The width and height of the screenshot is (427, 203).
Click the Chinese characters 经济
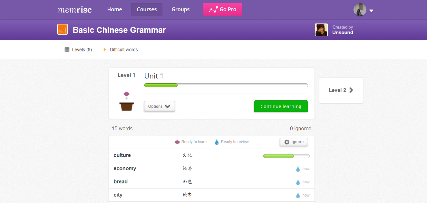pyautogui.click(x=187, y=168)
